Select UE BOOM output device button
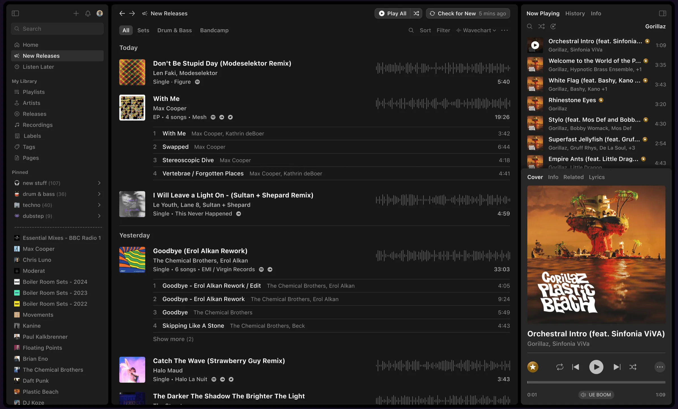The width and height of the screenshot is (678, 409). pos(596,395)
